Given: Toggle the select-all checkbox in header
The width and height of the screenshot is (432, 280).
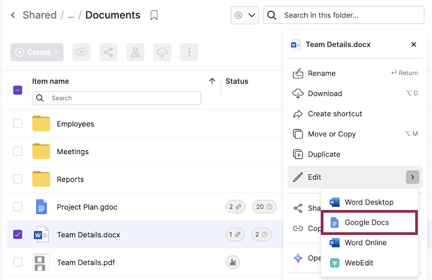Looking at the screenshot, I should click(x=18, y=90).
